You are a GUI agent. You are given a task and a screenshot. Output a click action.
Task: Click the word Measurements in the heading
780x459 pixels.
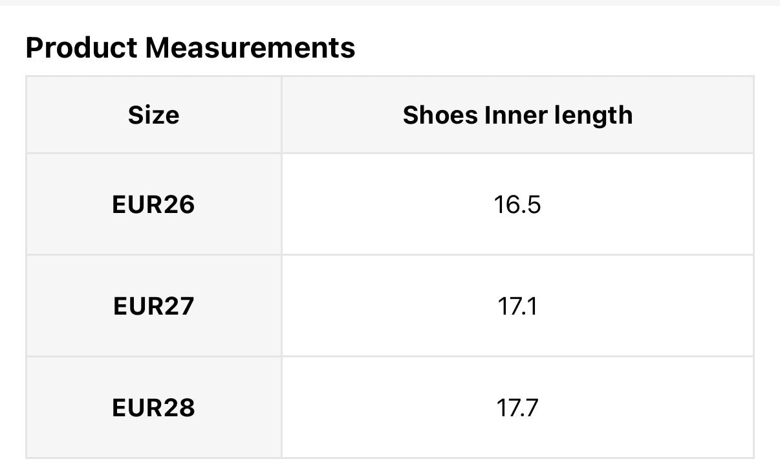(x=250, y=48)
